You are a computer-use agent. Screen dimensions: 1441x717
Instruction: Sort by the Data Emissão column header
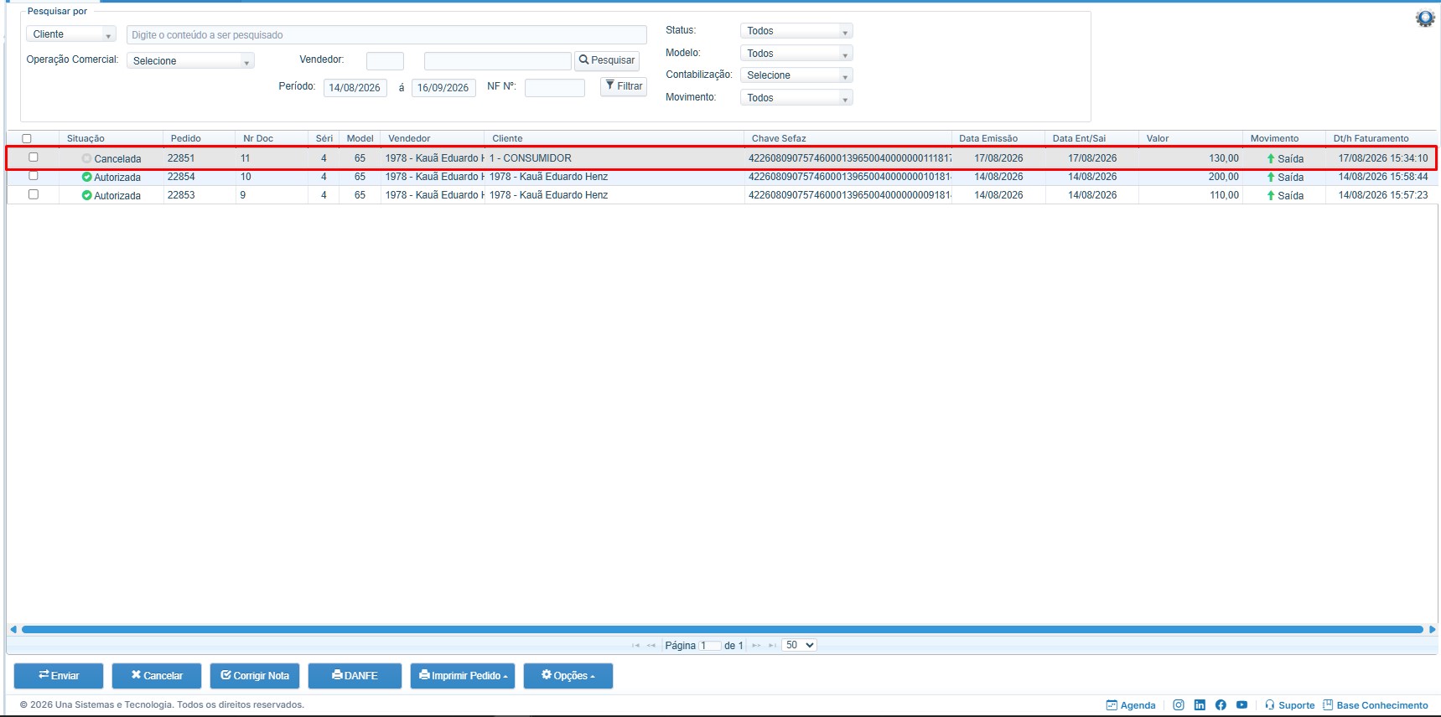click(988, 139)
